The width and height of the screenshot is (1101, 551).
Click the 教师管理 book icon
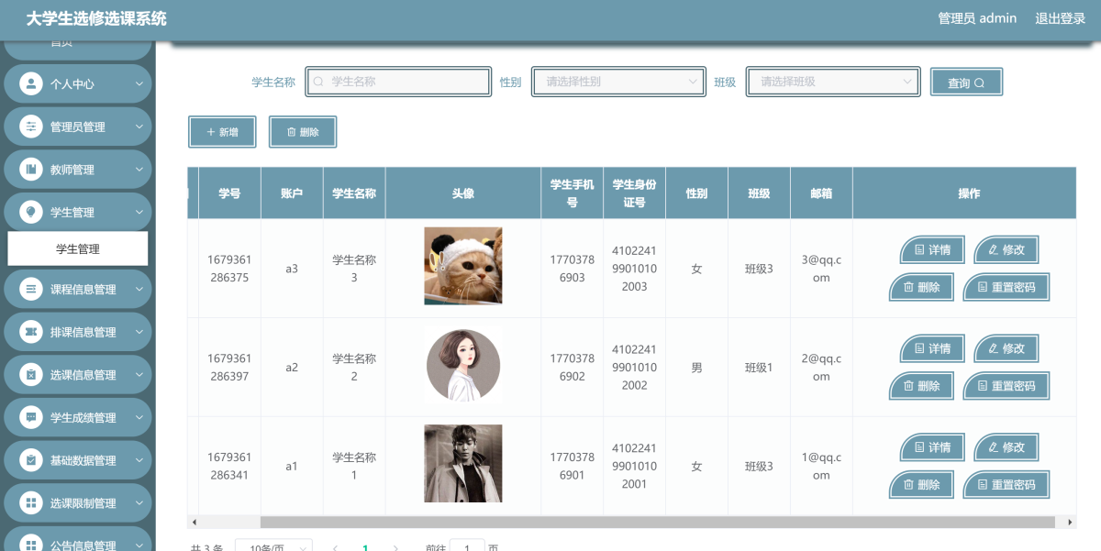[x=31, y=170]
